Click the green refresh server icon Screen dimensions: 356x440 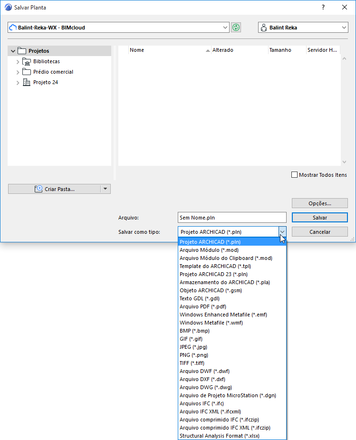tap(236, 28)
